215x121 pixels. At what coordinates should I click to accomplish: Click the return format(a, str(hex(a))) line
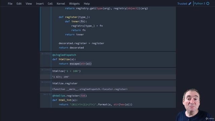tap(95, 105)
